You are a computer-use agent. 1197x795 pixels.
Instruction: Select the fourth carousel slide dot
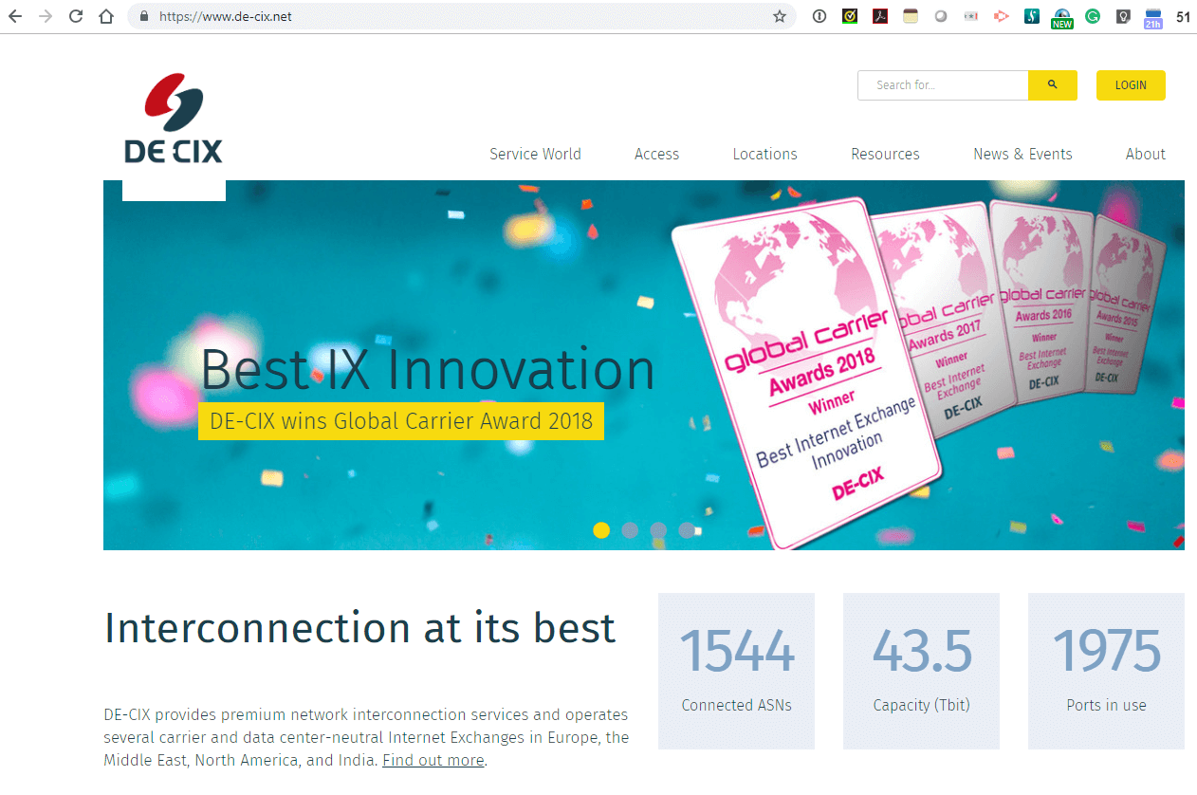pyautogui.click(x=687, y=530)
